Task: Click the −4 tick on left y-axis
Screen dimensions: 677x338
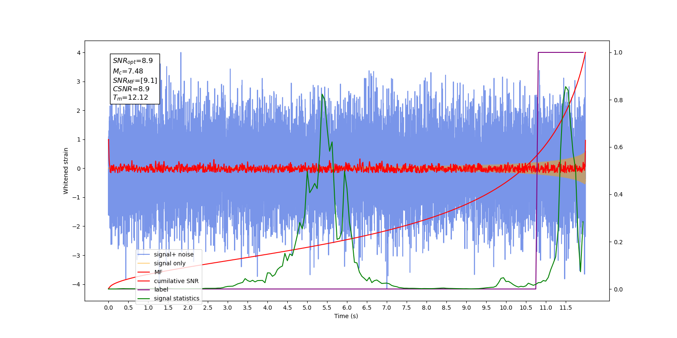Action: 77,284
